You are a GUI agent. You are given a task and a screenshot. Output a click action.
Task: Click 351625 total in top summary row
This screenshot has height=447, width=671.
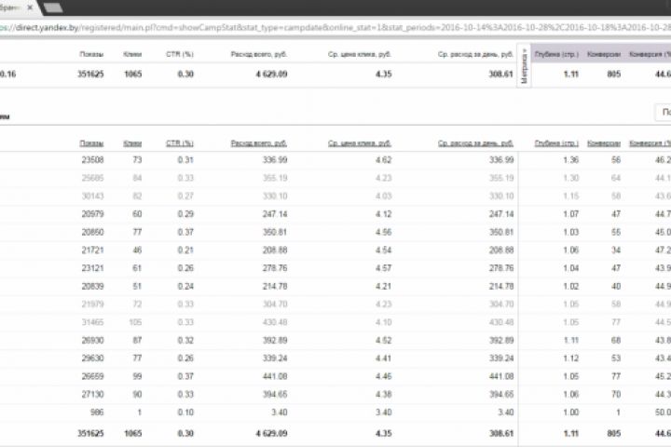tap(90, 74)
